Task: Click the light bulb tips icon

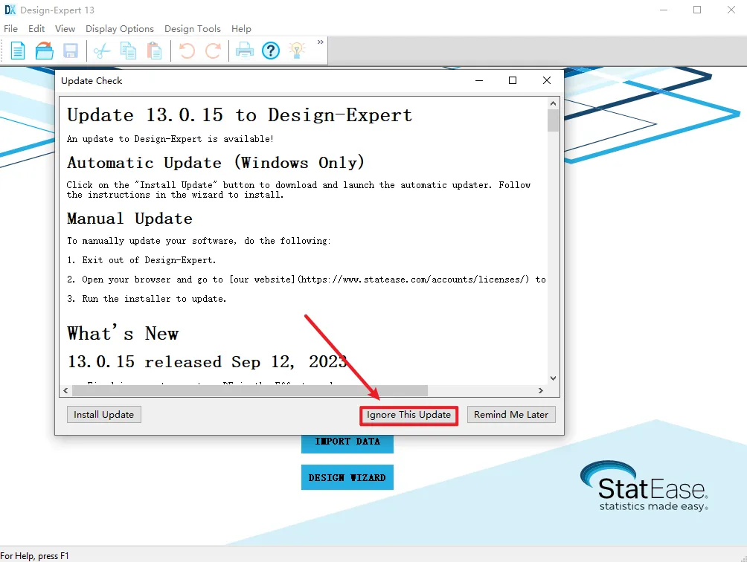Action: (x=297, y=51)
